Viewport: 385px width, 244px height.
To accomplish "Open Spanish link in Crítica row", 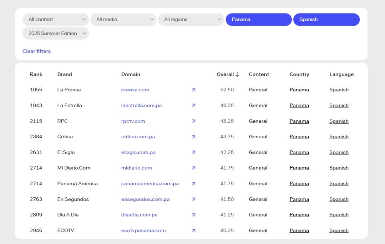I will coord(339,137).
